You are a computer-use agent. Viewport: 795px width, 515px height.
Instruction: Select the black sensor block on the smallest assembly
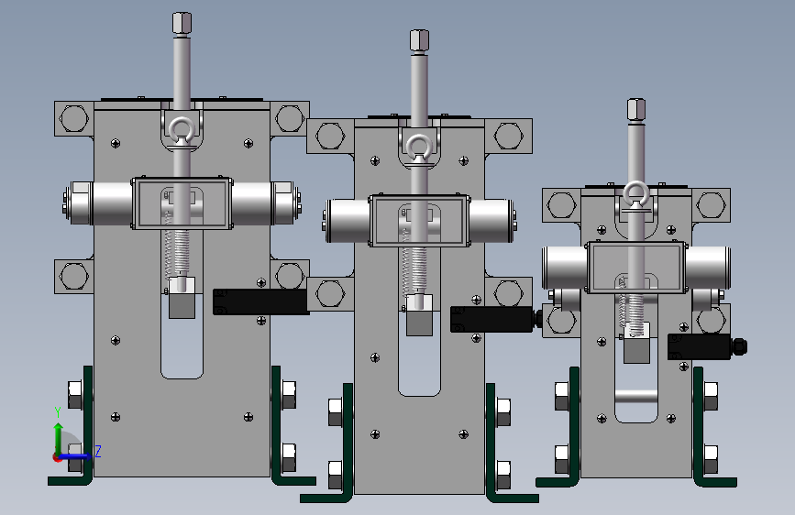(699, 346)
